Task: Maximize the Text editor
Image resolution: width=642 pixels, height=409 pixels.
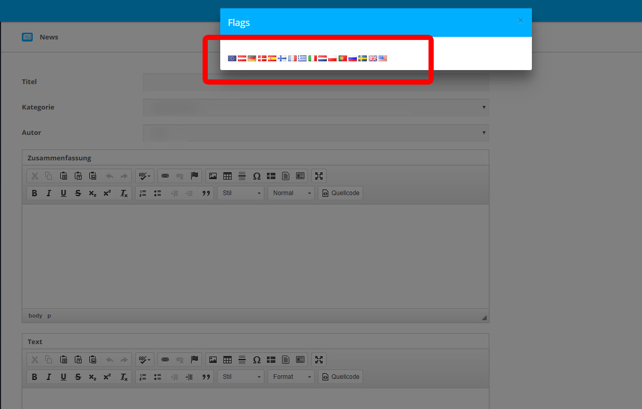Action: (319, 360)
